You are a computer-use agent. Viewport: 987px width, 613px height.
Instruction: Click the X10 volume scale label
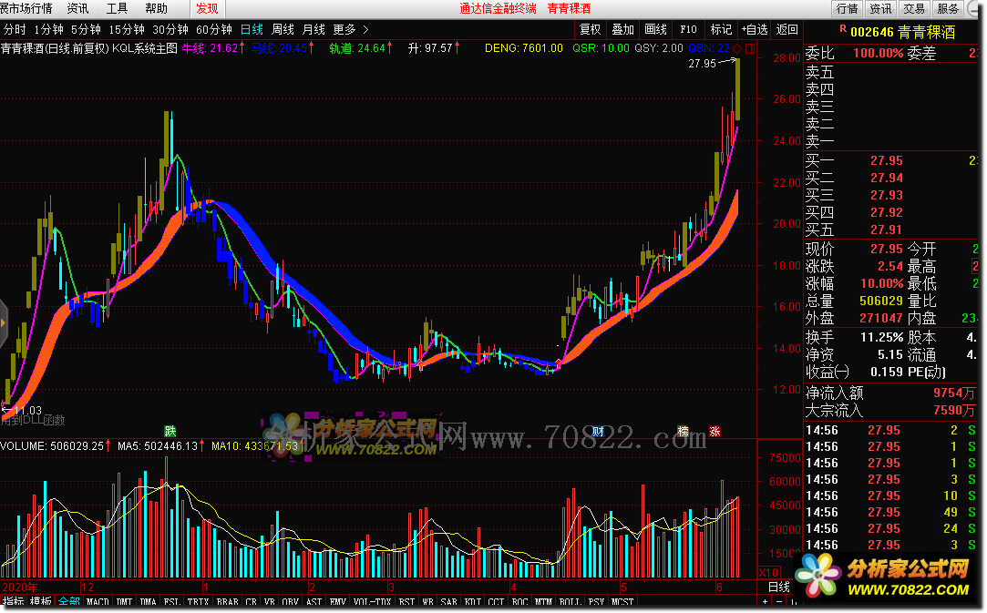[769, 572]
